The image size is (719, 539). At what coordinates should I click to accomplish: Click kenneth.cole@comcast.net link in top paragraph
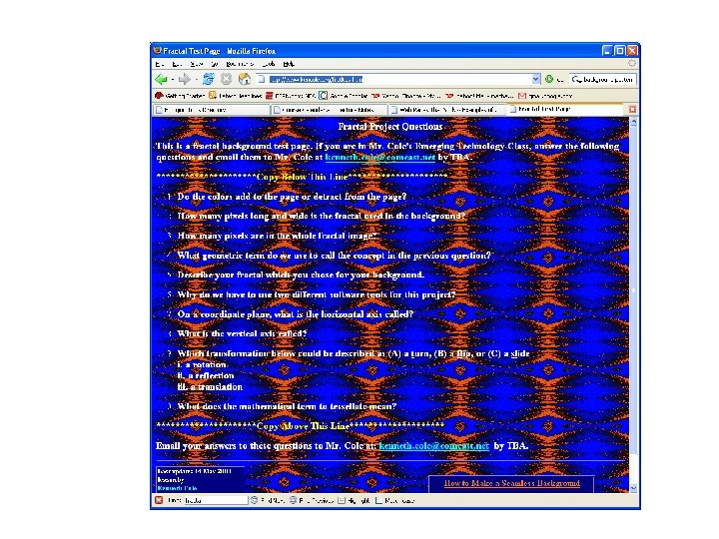click(x=379, y=158)
